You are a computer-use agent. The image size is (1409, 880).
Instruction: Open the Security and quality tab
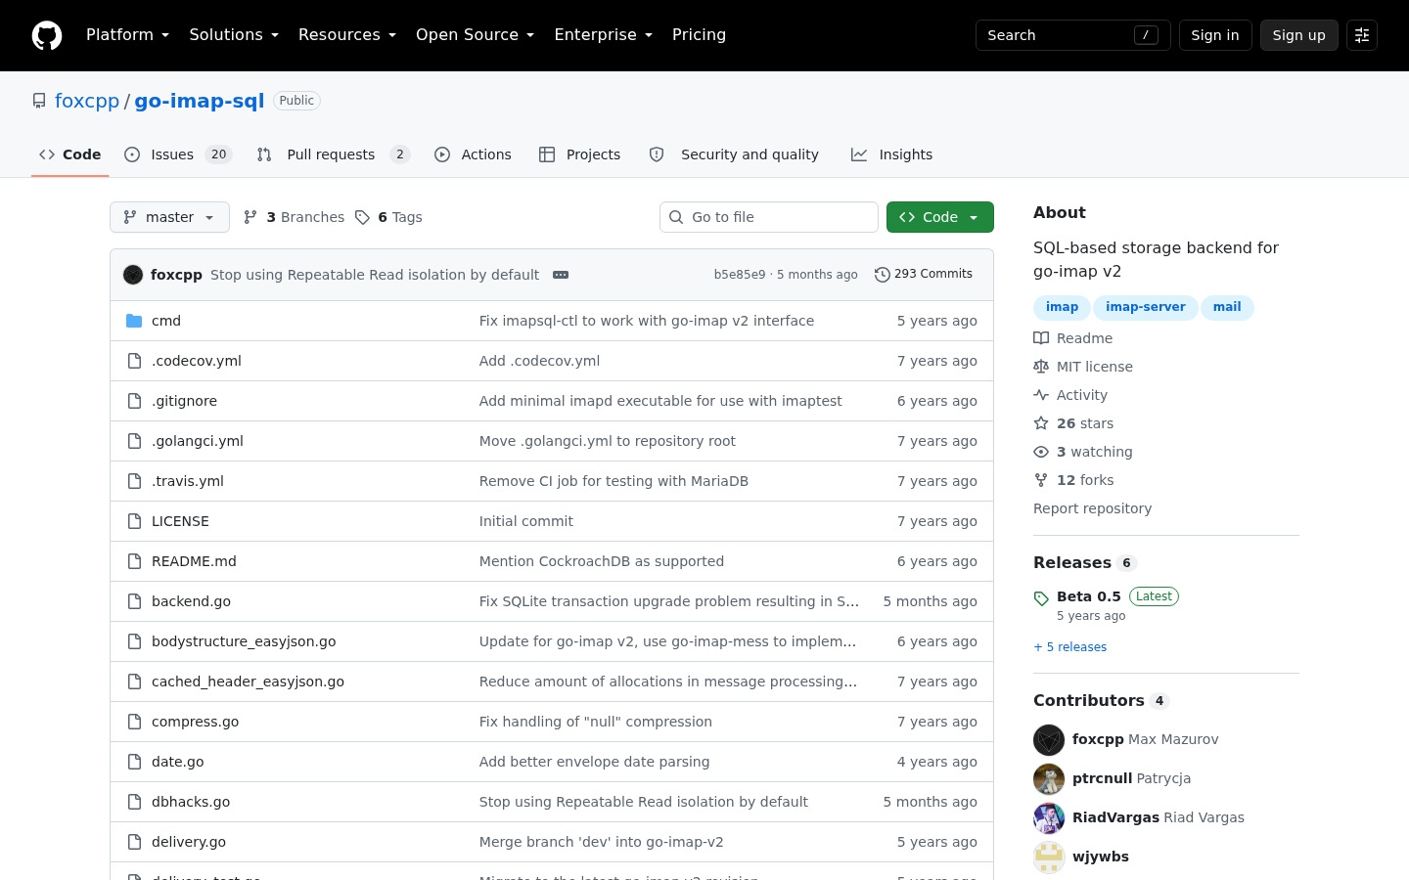[x=734, y=154]
